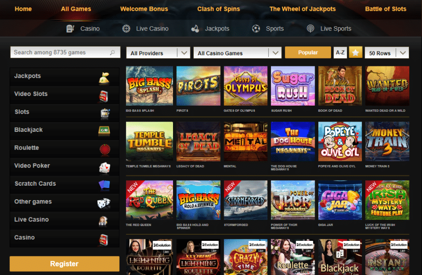Screen dimensions: 422x275
Task: Open The Dog House Megaways thumbnail
Action: click(293, 142)
